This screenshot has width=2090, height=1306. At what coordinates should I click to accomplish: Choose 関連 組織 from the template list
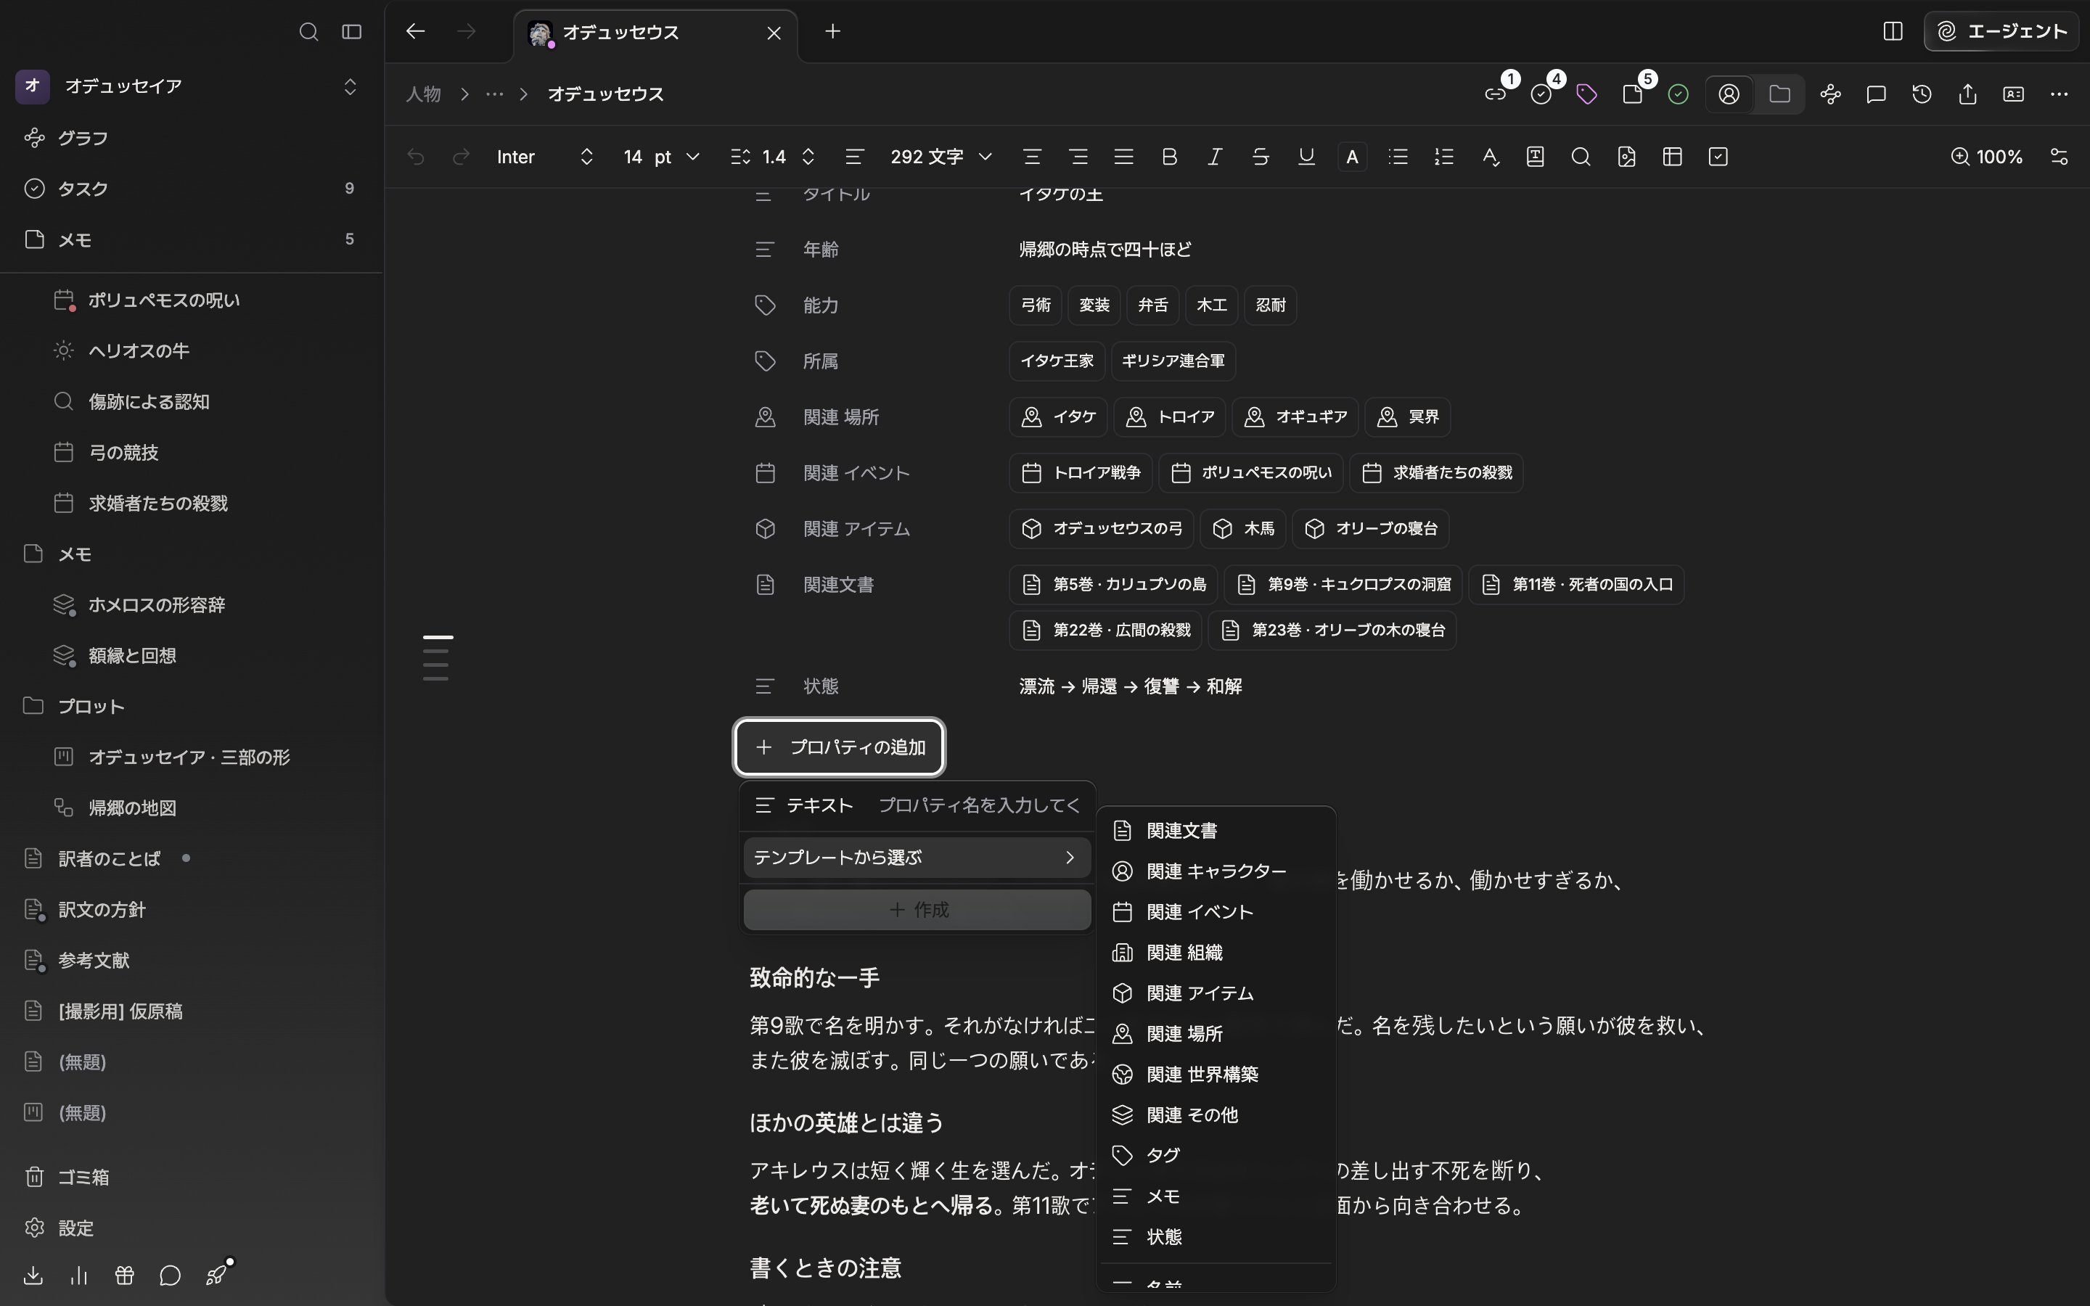point(1216,953)
